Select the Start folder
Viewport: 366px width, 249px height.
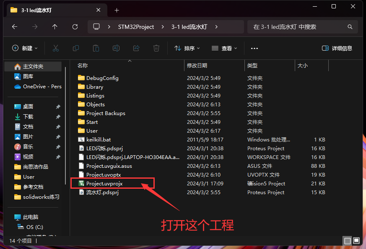pyautogui.click(x=92, y=122)
